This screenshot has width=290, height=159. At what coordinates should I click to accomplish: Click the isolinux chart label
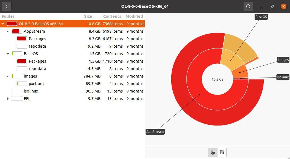pos(283,77)
